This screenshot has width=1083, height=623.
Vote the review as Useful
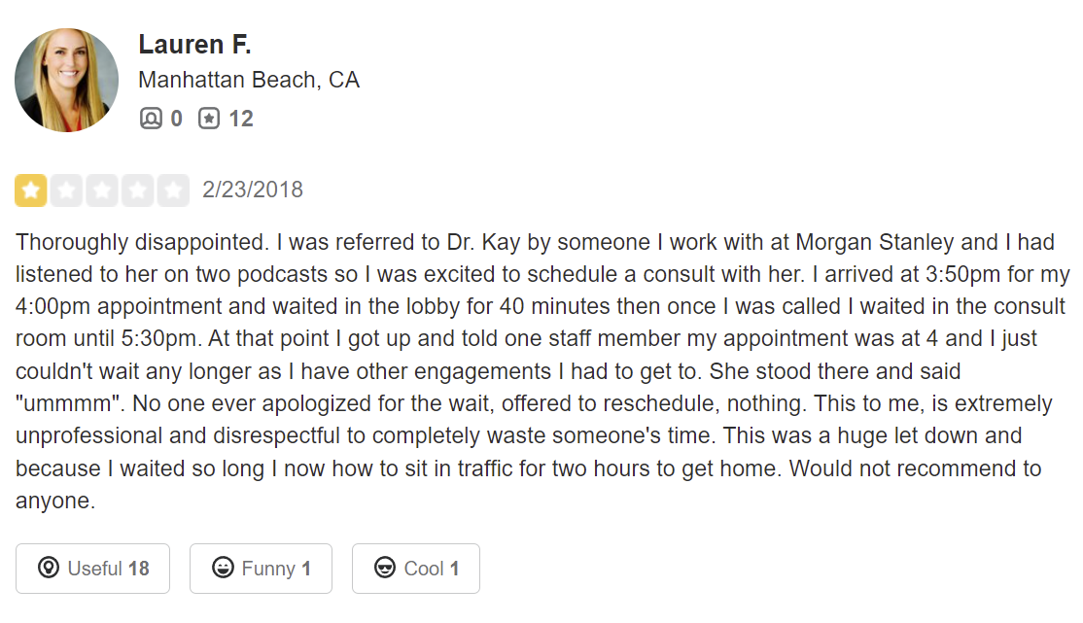pos(92,568)
